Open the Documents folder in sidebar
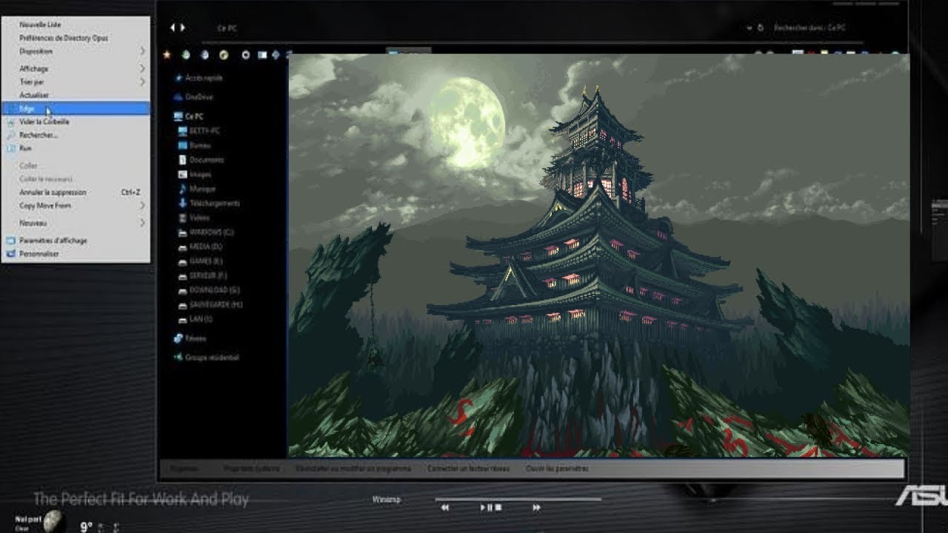This screenshot has height=533, width=948. 207,160
